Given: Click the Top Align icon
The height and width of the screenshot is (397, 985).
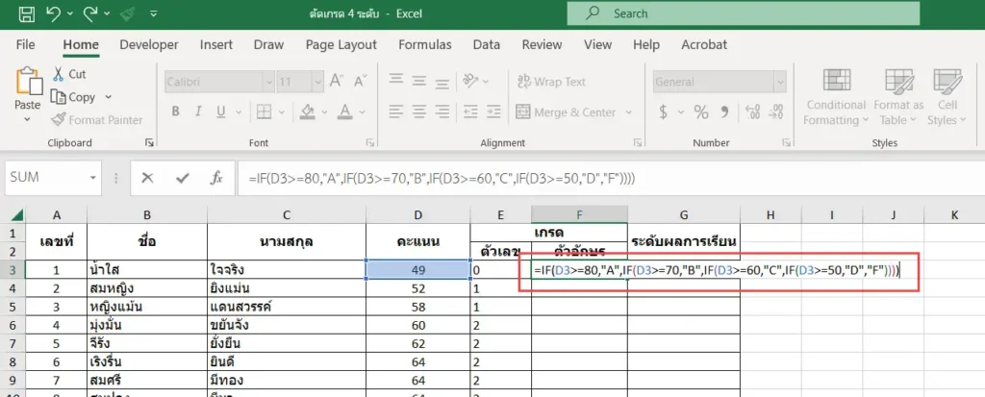Looking at the screenshot, I should (395, 81).
